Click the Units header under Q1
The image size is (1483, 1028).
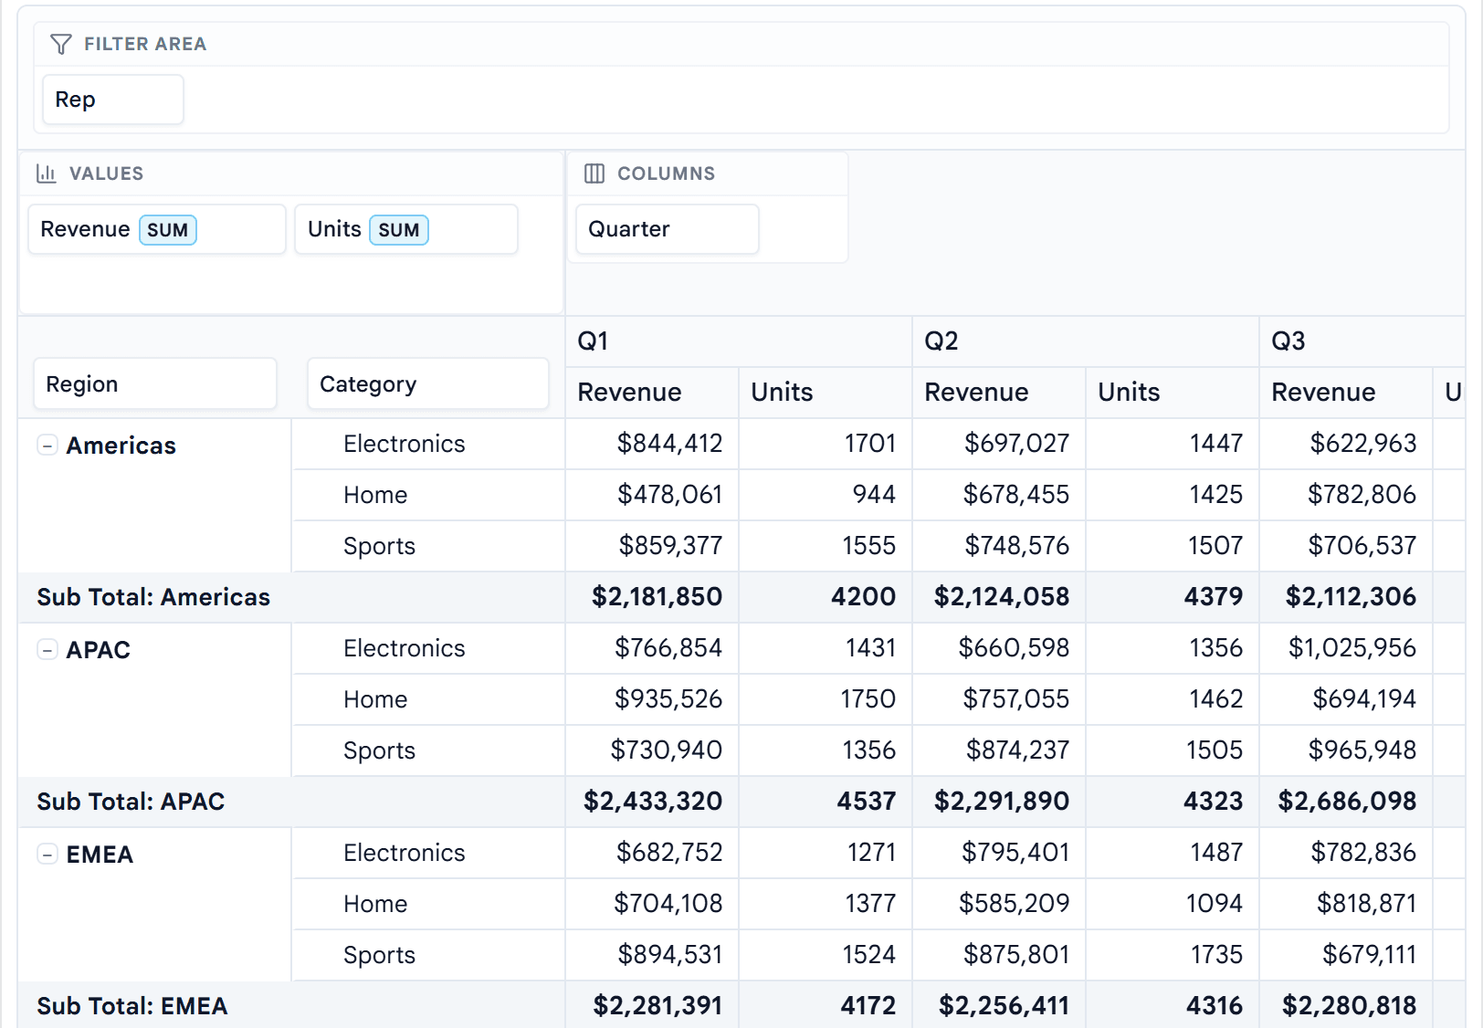[826, 393]
